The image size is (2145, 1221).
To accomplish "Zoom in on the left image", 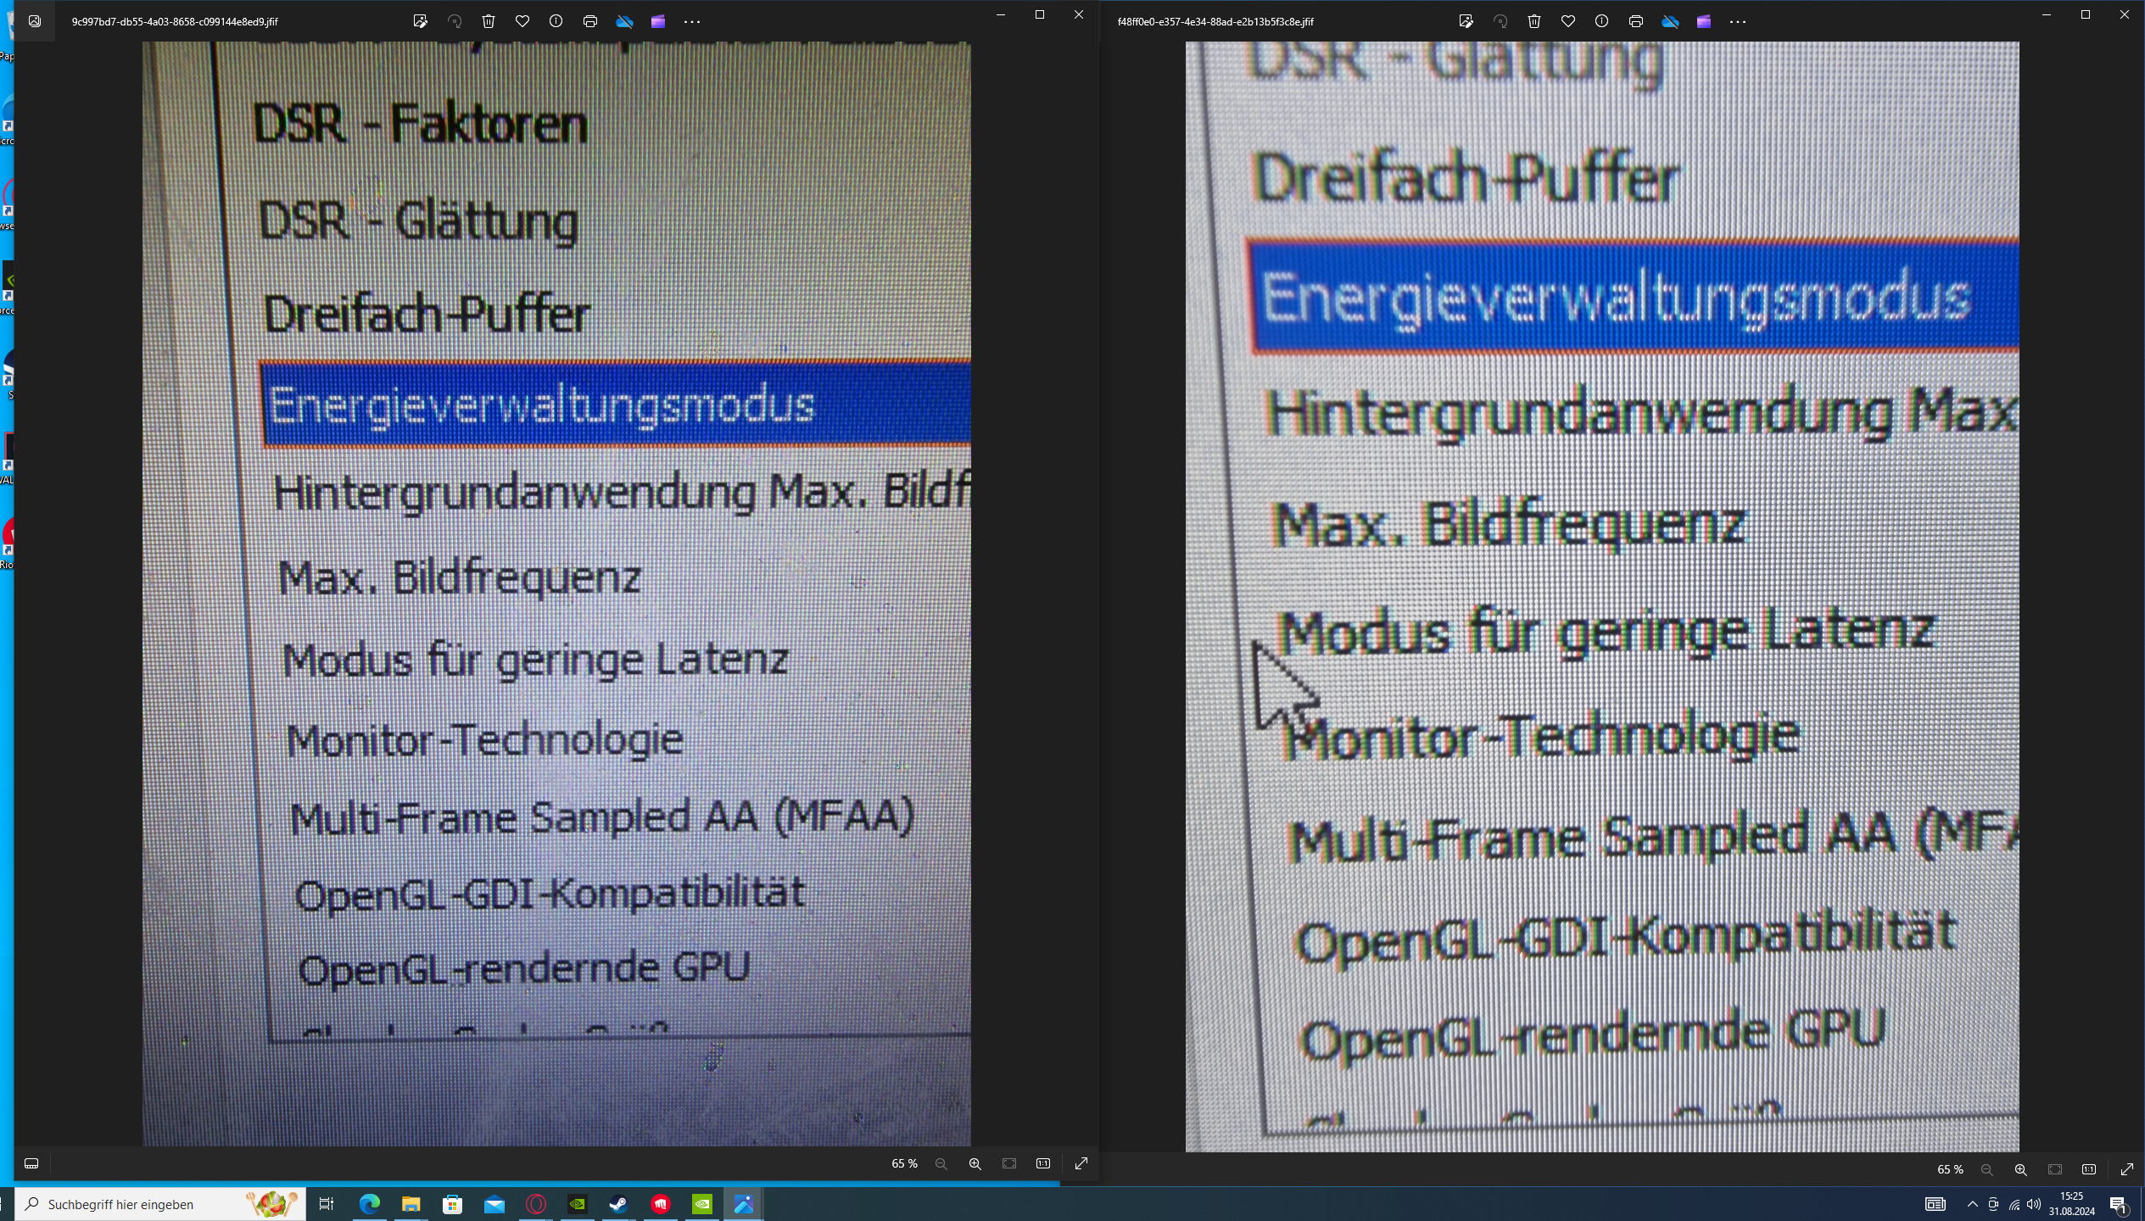I will pyautogui.click(x=975, y=1164).
